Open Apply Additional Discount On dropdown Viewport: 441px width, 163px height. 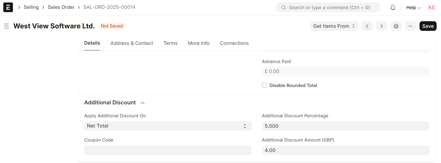(x=168, y=126)
